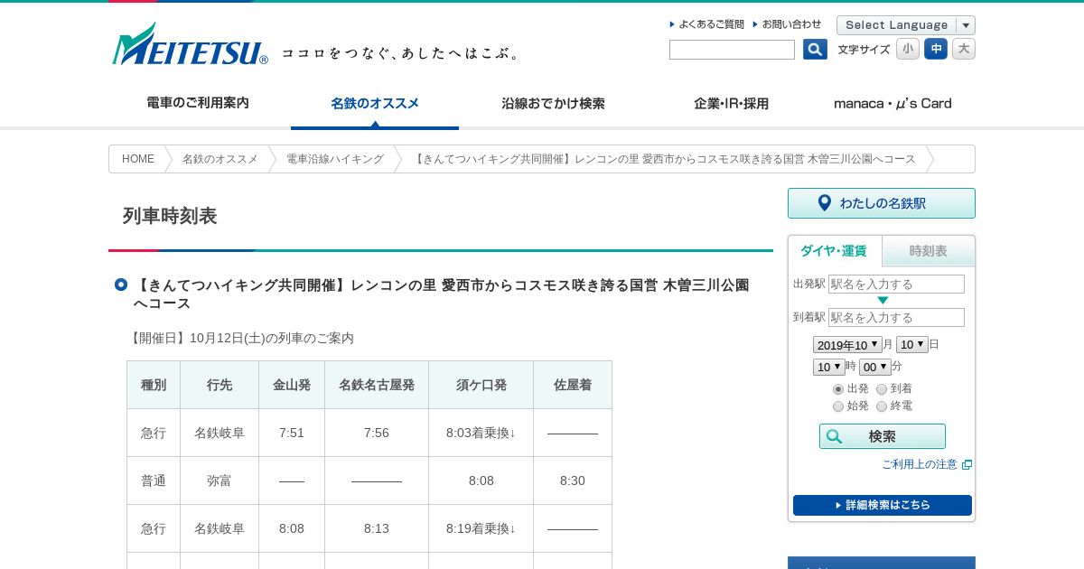Open the day dropdown
The height and width of the screenshot is (569, 1084).
(x=912, y=345)
